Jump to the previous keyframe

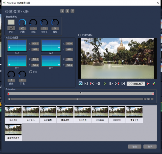(x=92, y=83)
